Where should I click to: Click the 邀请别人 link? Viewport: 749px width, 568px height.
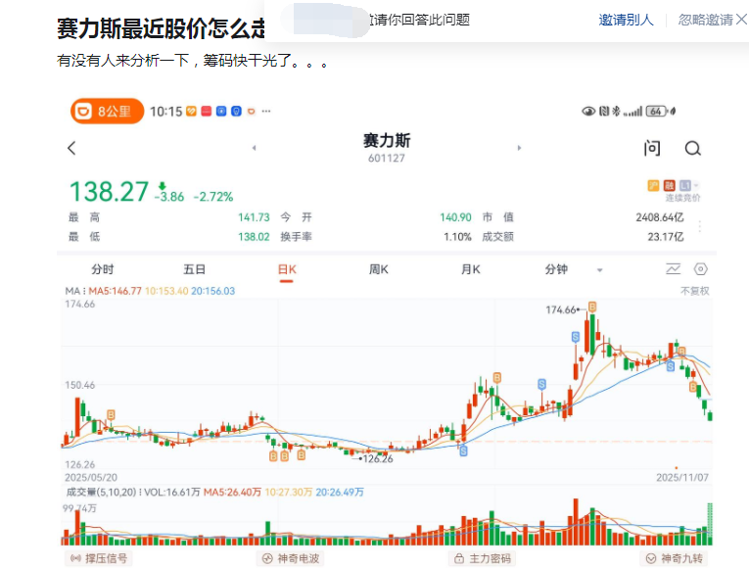[626, 20]
